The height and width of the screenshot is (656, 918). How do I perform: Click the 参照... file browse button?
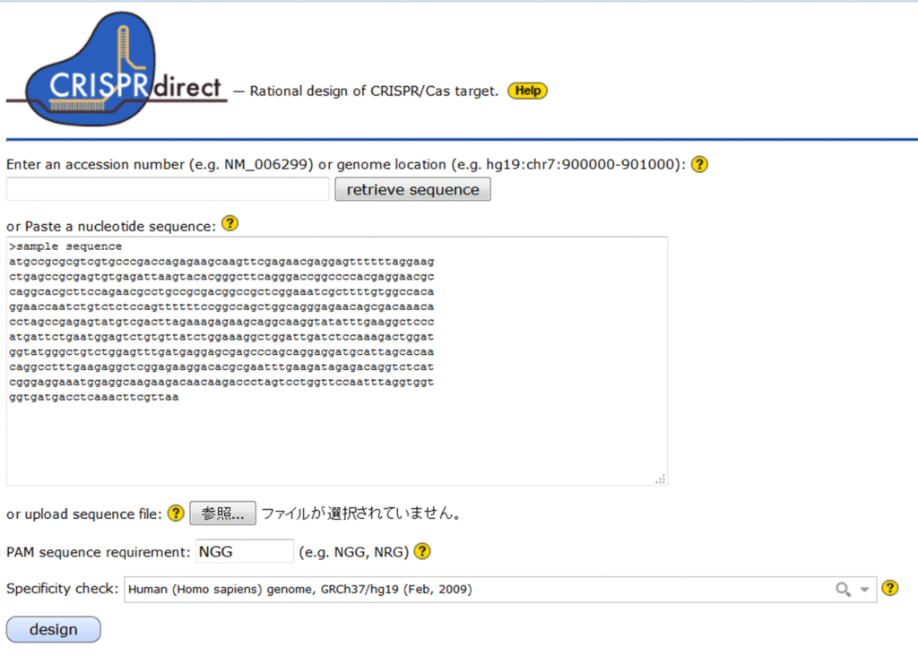(x=222, y=514)
